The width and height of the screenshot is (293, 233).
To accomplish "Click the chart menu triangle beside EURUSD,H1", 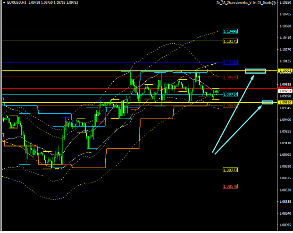I will point(3,3).
